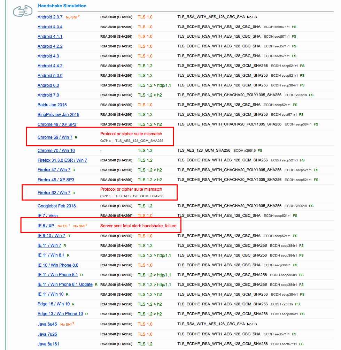Screen dimensions: 341x350
Task: Open the Baidu Jan 2015 link
Action: tap(52, 105)
